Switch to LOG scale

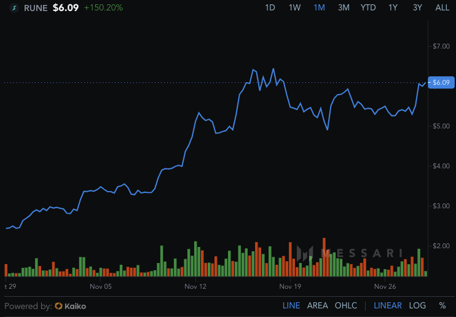tap(417, 306)
